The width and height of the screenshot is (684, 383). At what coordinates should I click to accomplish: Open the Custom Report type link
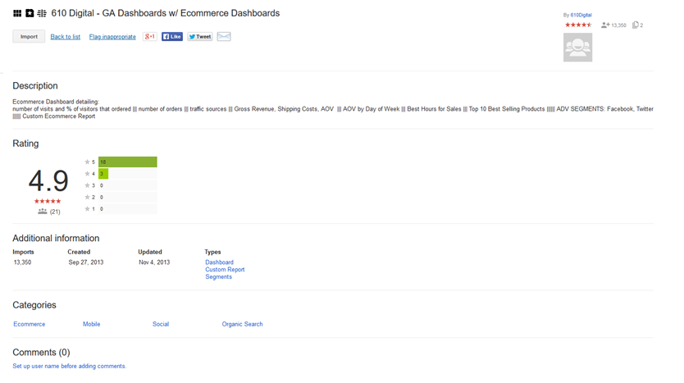[x=225, y=270]
